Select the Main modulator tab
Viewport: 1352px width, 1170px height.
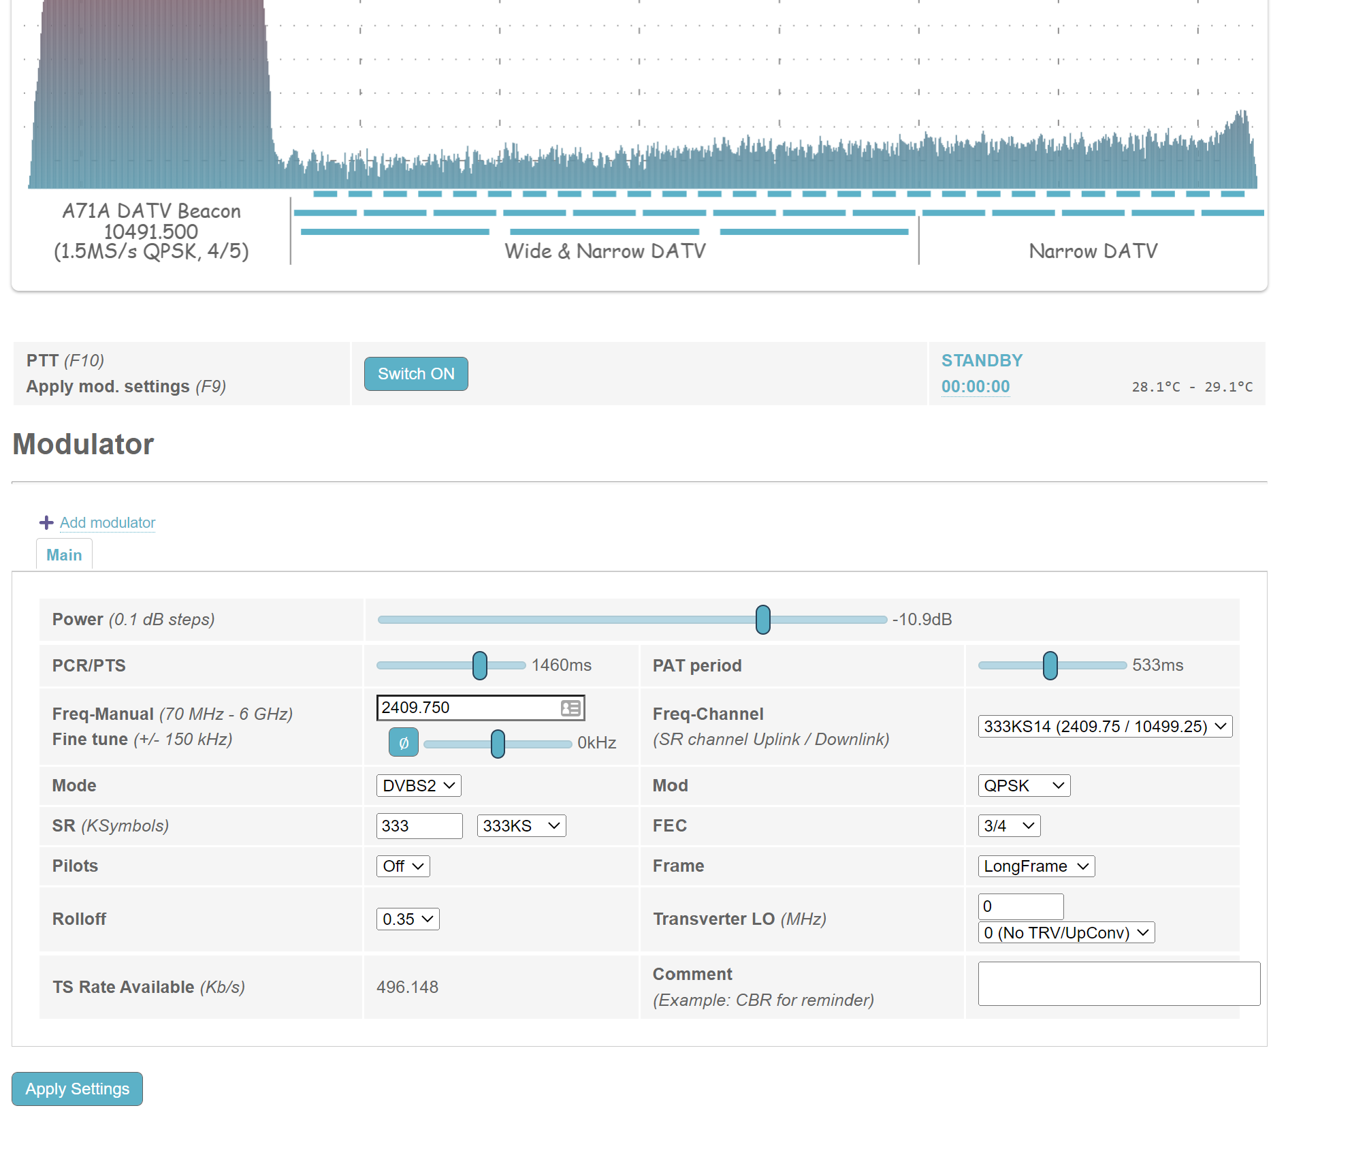tap(64, 555)
